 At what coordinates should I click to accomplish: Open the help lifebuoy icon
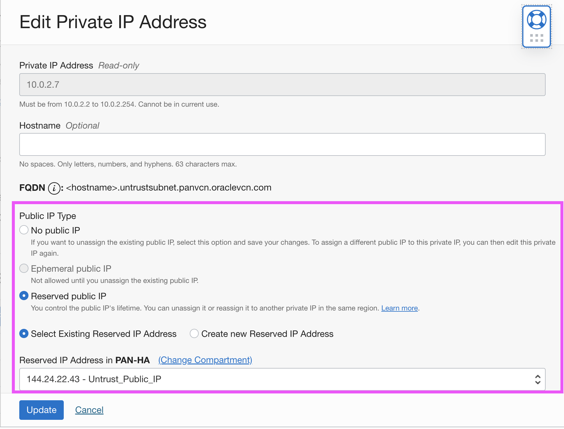(536, 20)
